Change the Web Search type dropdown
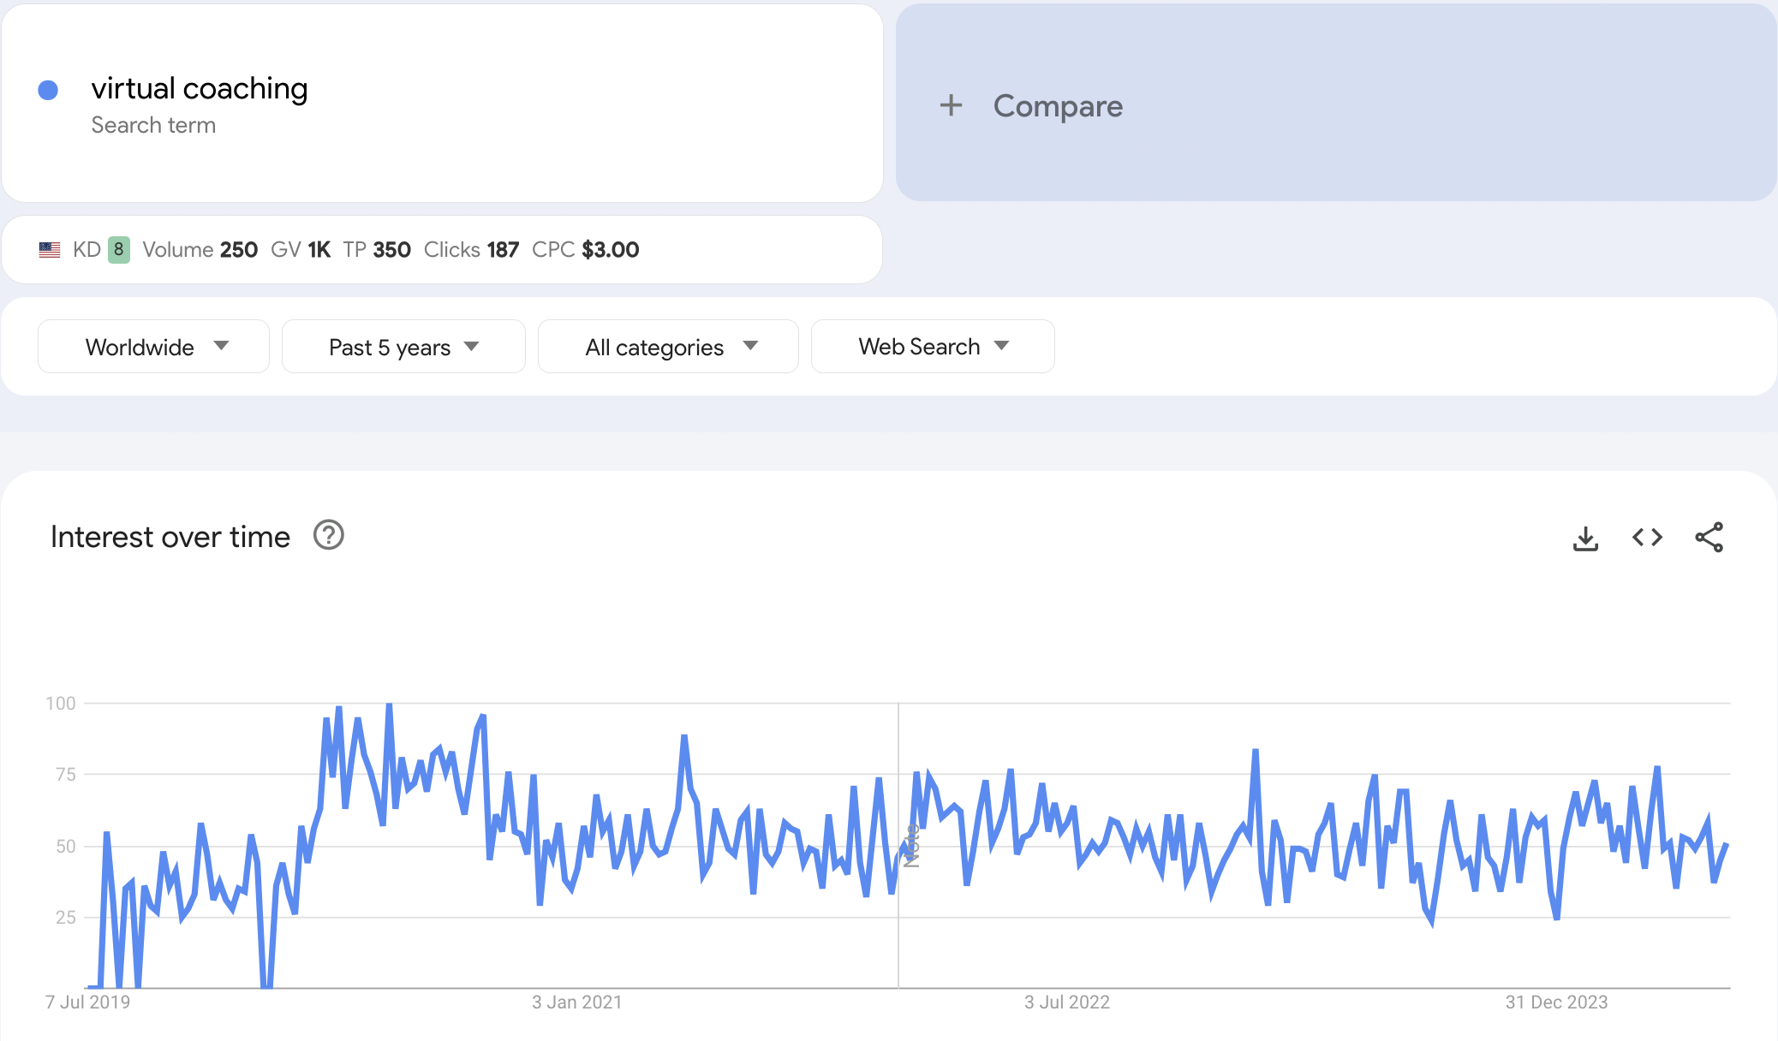The width and height of the screenshot is (1778, 1041). coord(933,347)
